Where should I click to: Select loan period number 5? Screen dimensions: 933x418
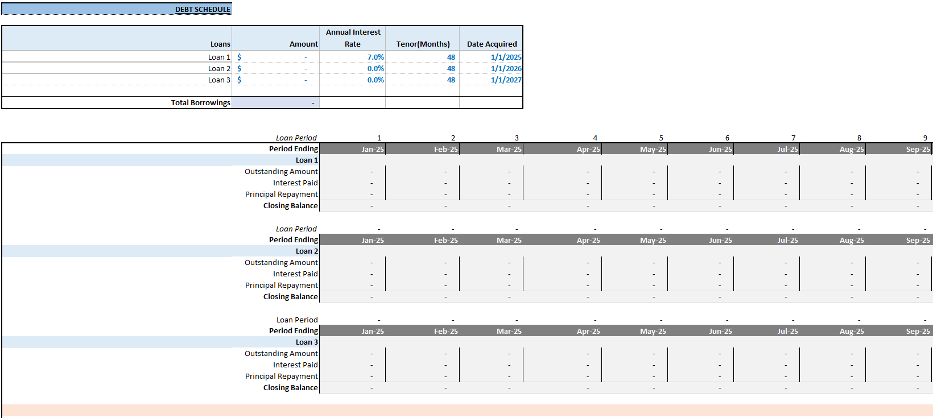(661, 138)
